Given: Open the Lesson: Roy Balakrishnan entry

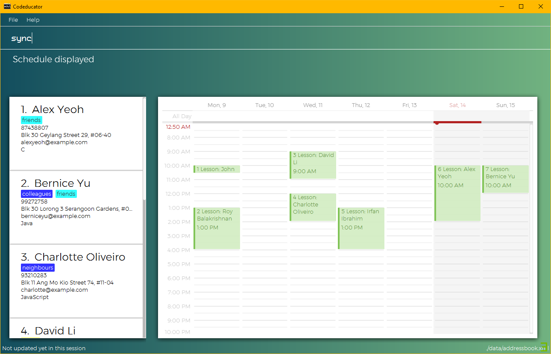Looking at the screenshot, I should pyautogui.click(x=217, y=228).
